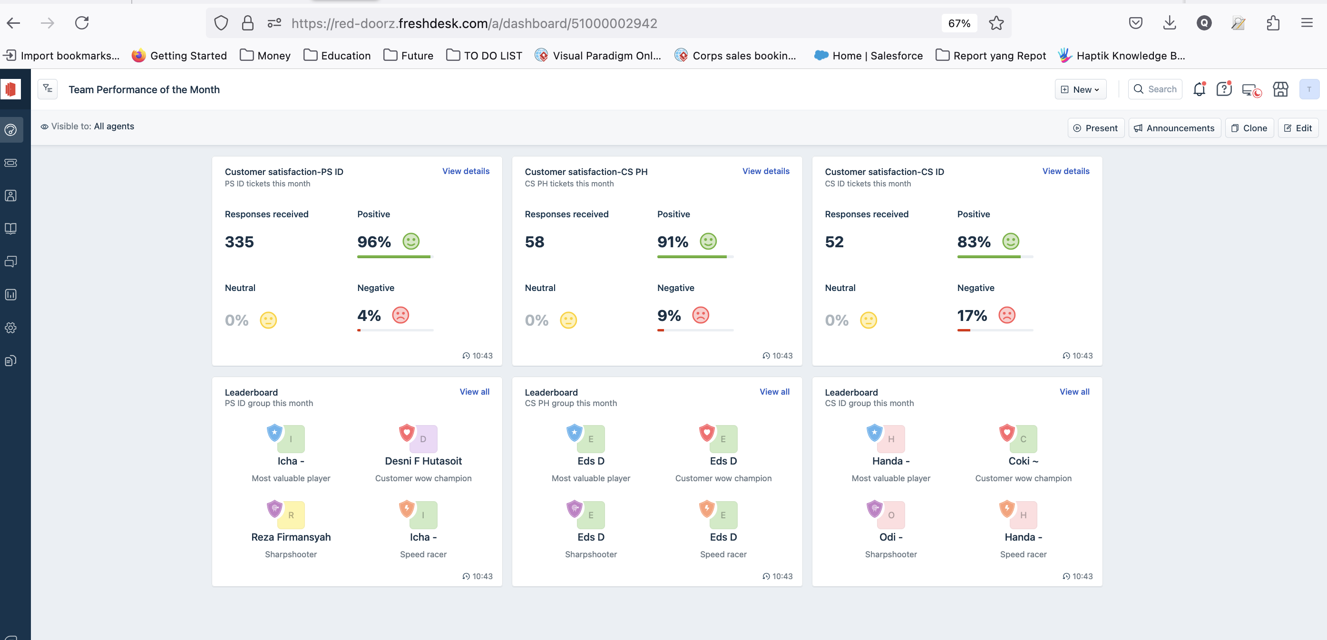
Task: Click the Announcements button
Action: [1174, 128]
